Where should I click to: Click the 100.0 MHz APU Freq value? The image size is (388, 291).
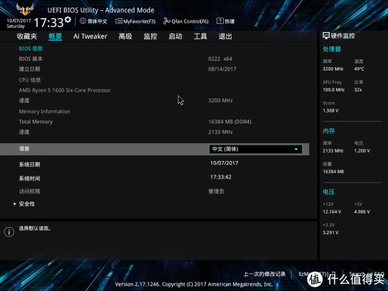tap(334, 90)
